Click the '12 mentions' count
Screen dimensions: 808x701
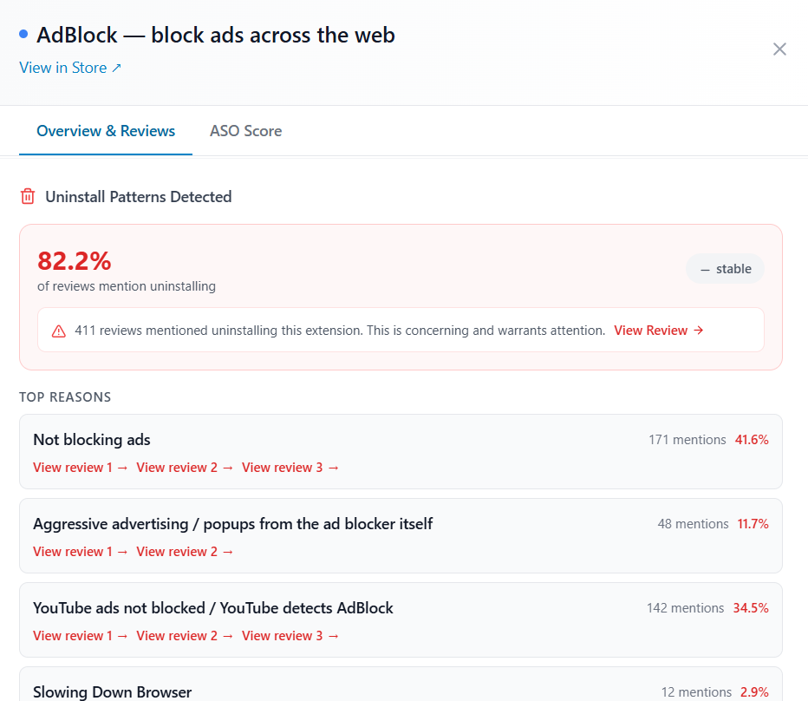[x=696, y=691]
